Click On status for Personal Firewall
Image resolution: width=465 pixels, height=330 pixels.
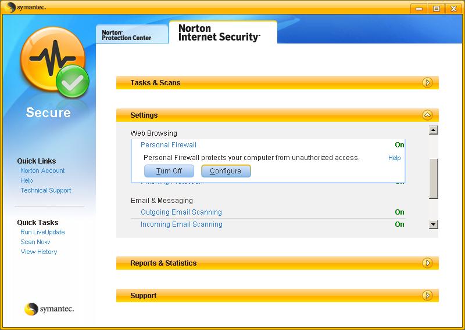click(x=399, y=145)
